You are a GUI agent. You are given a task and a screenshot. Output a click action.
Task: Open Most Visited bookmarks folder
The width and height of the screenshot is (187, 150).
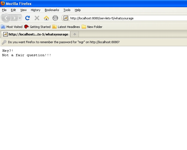click(x=12, y=27)
